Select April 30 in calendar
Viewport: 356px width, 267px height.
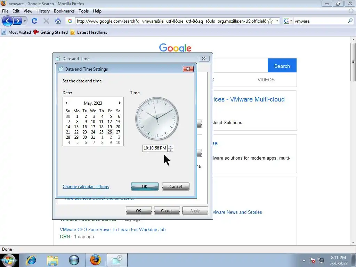(68, 116)
